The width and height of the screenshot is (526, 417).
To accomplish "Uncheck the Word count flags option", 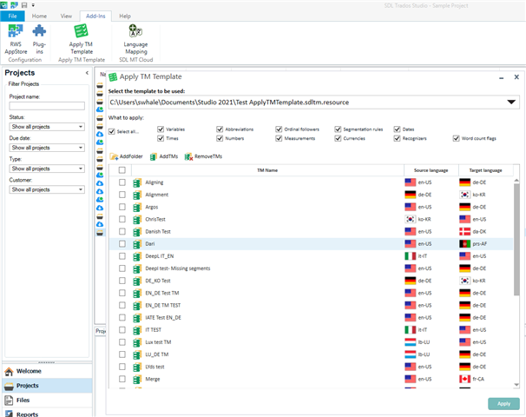I will click(x=457, y=138).
